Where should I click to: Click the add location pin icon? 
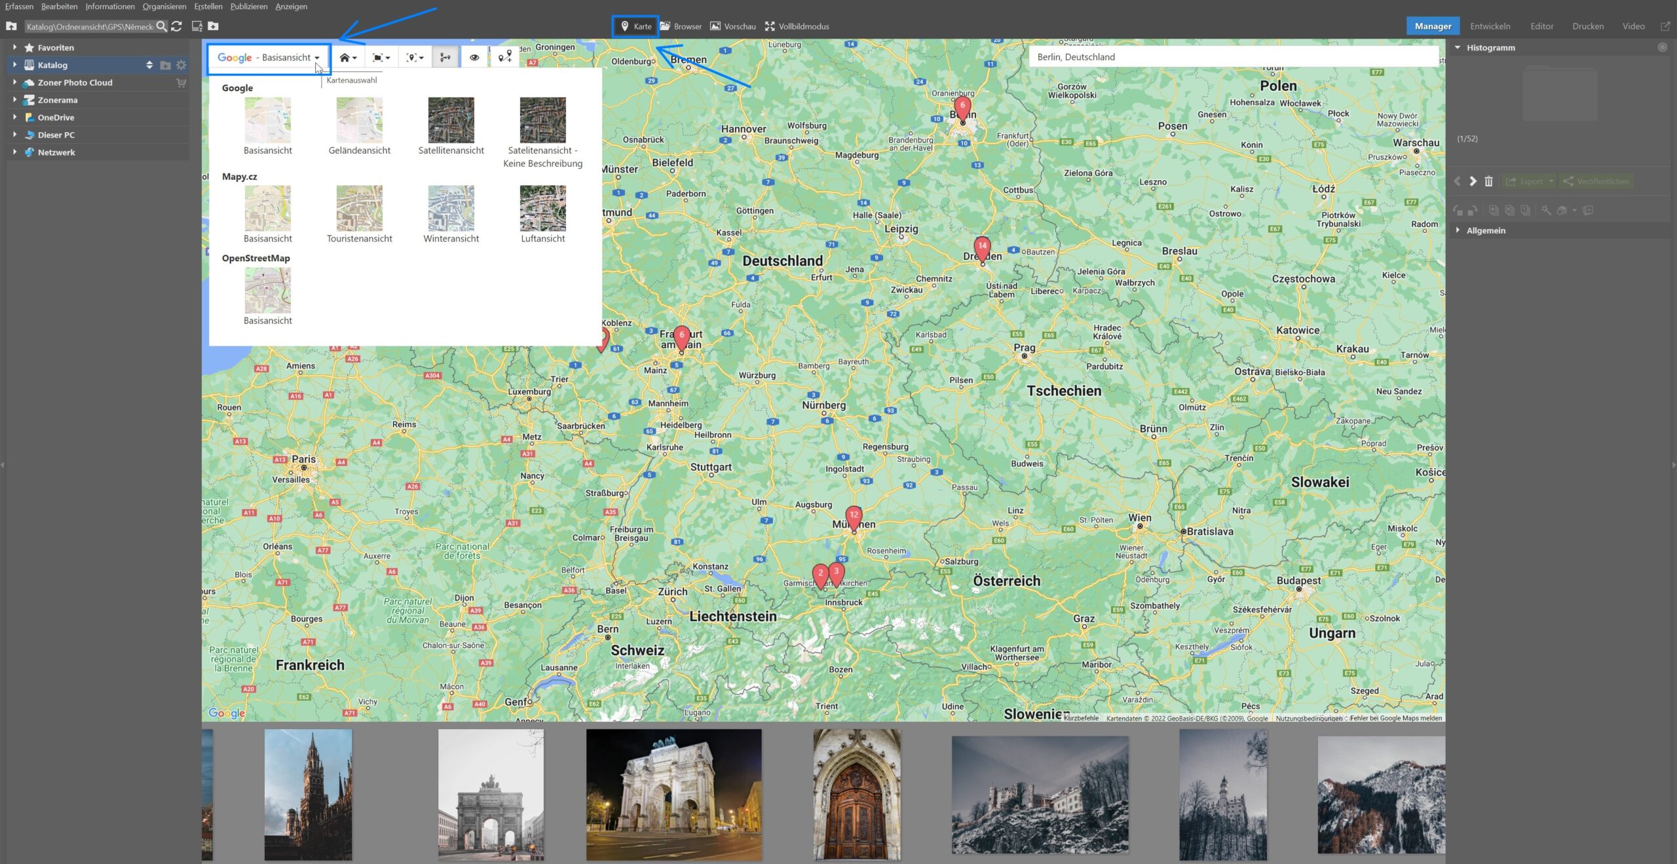pos(504,58)
